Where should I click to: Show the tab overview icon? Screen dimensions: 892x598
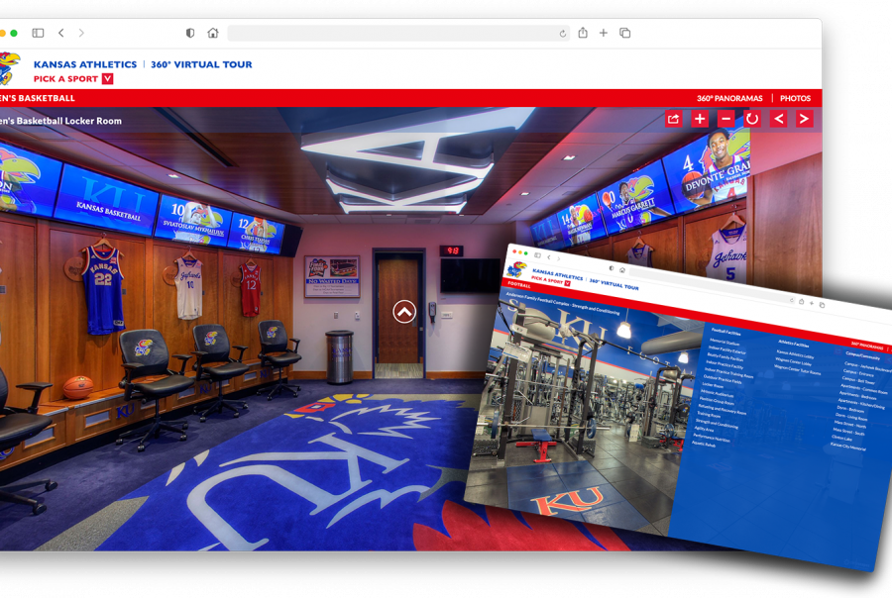(624, 33)
